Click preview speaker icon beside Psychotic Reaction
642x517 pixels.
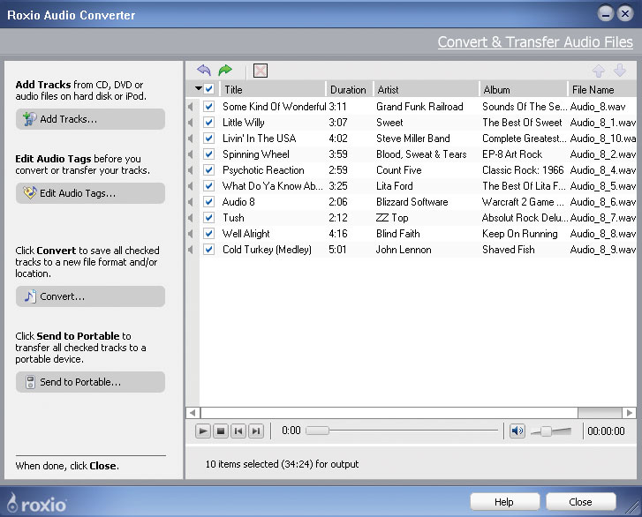pyautogui.click(x=191, y=170)
